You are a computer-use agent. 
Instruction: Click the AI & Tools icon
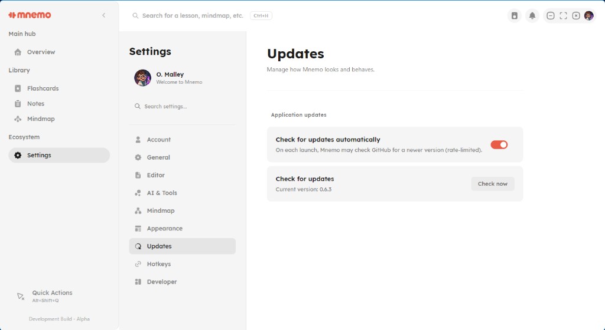click(x=138, y=193)
